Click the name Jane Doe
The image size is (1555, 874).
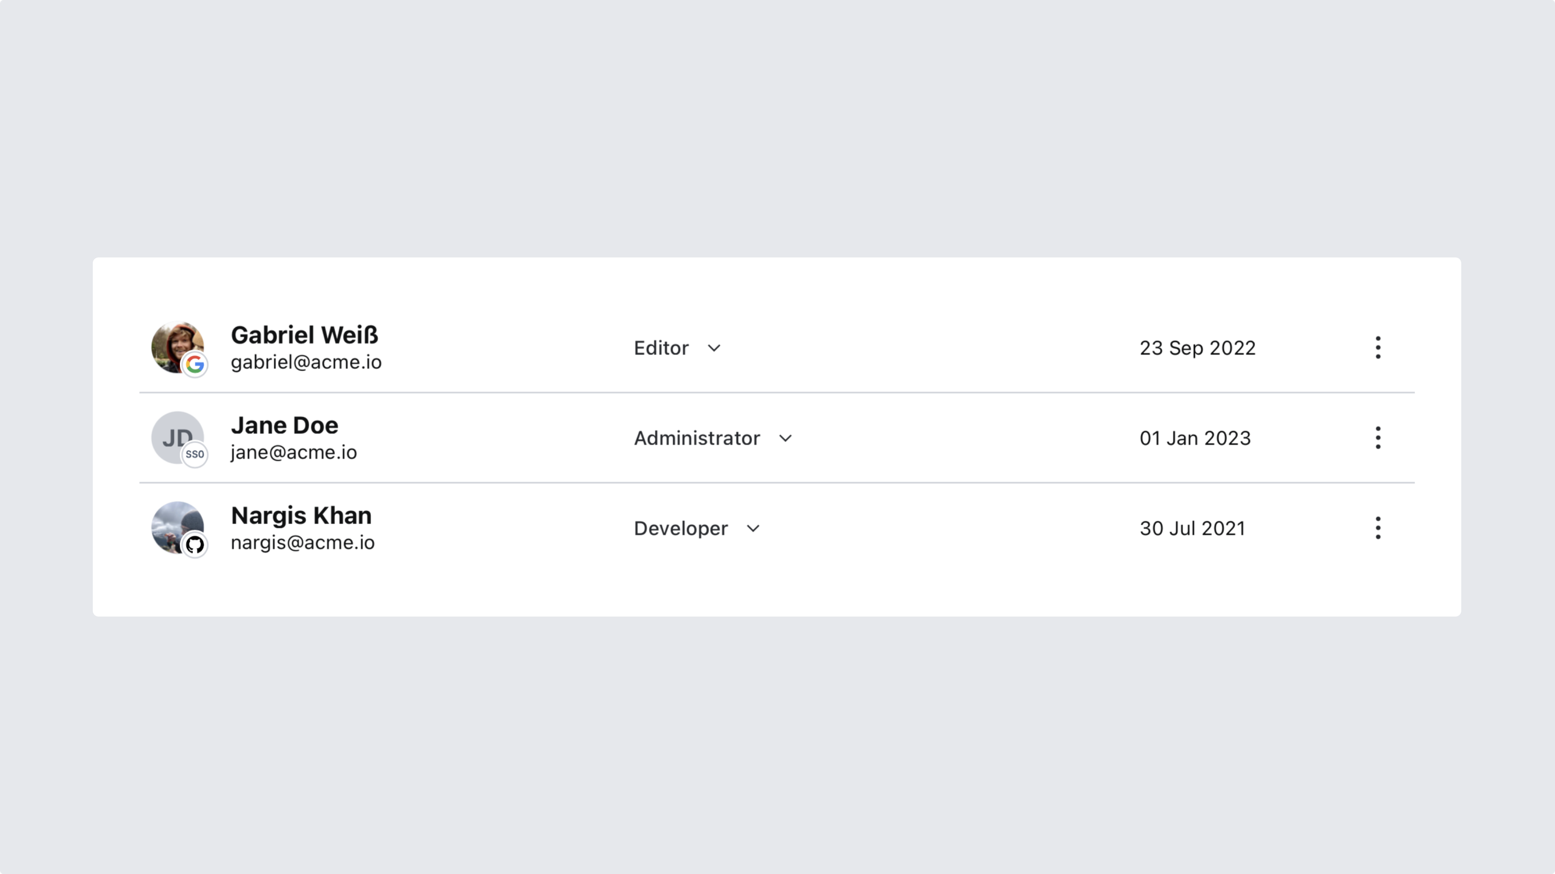click(x=284, y=426)
